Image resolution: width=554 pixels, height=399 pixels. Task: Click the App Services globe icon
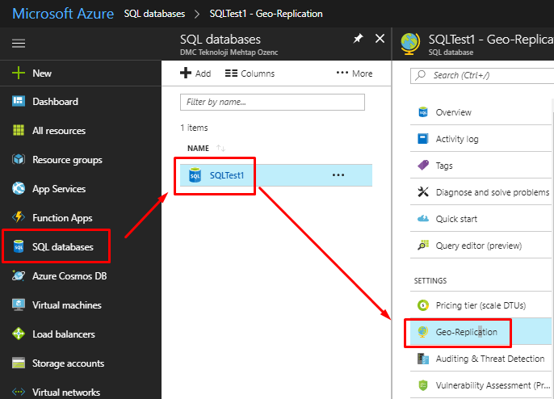(19, 188)
